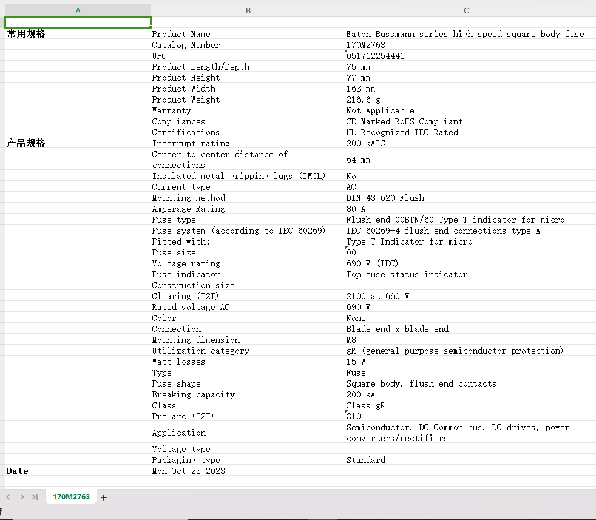Click the 64 mm value cell
The image size is (596, 520).
(466, 160)
